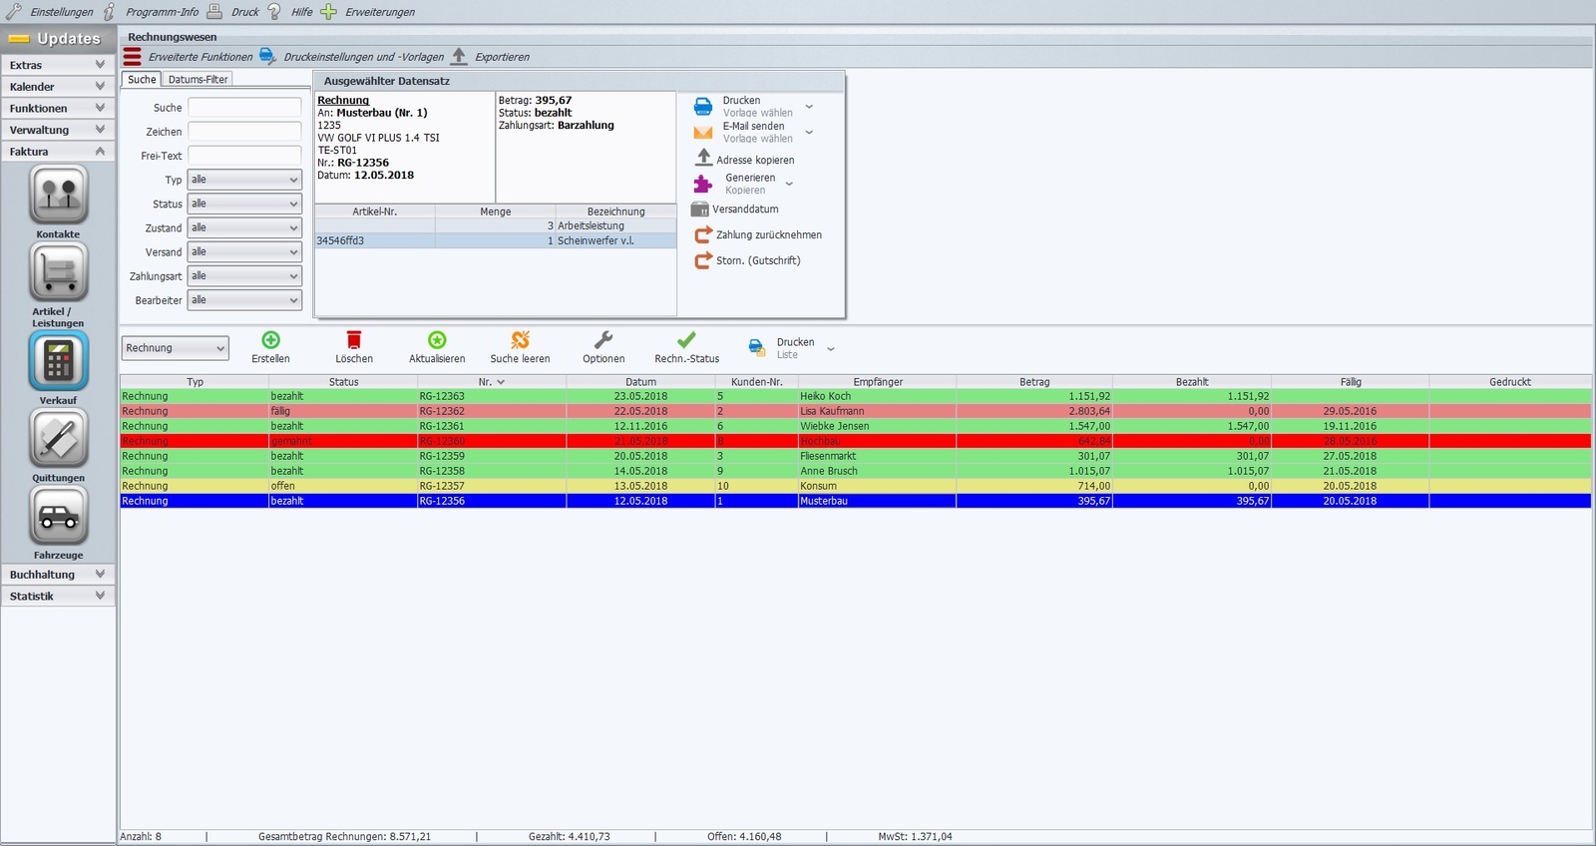
Task: Open Optionen wrench icon
Action: tap(603, 340)
